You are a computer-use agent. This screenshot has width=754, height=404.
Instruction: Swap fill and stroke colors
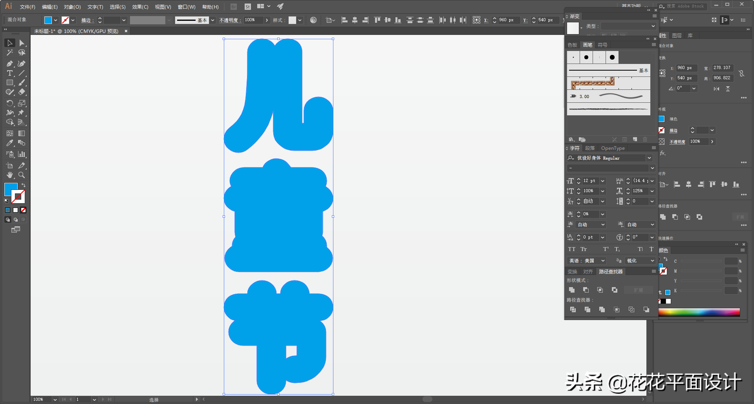tap(24, 185)
